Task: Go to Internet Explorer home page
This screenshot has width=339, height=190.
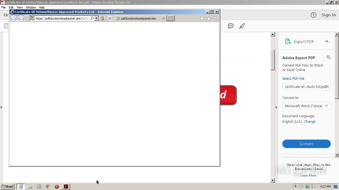Action: 202,19
